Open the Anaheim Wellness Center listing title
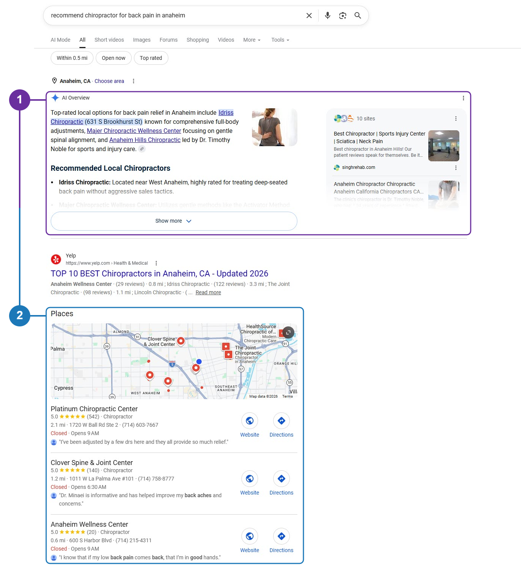Screen dimensions: 521x568 89,524
